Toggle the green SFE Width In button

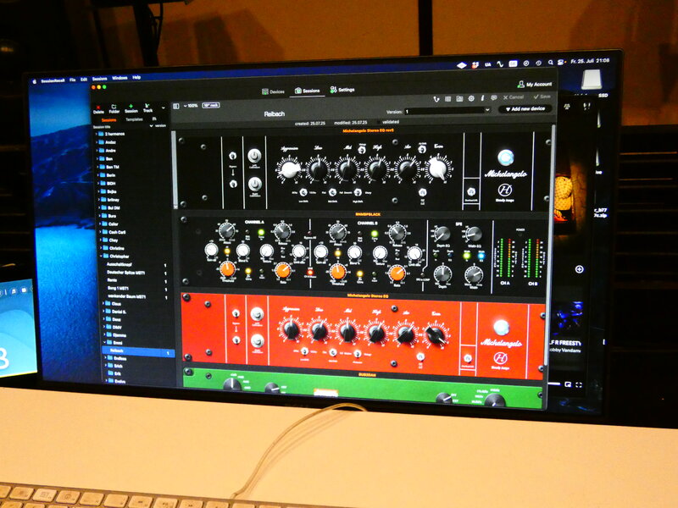pyautogui.click(x=466, y=256)
